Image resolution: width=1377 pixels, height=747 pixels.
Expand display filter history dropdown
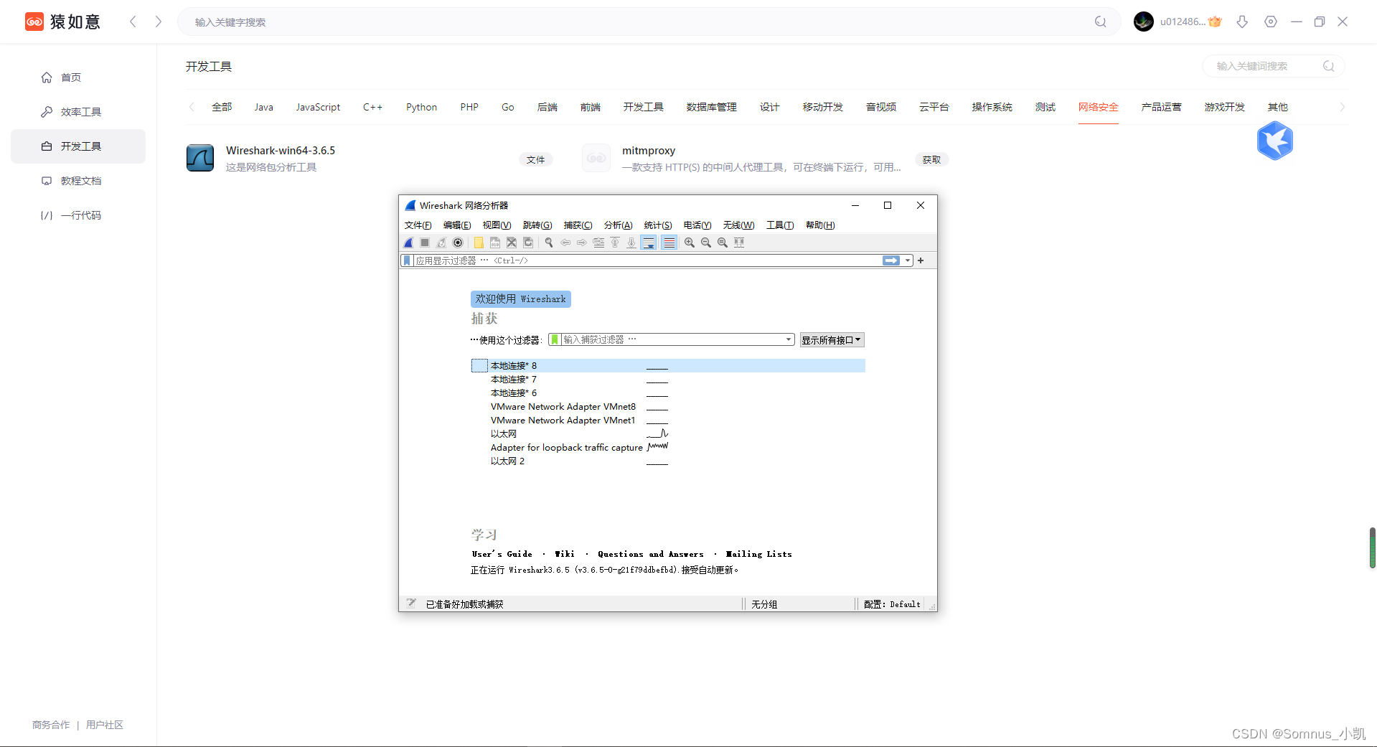[908, 260]
